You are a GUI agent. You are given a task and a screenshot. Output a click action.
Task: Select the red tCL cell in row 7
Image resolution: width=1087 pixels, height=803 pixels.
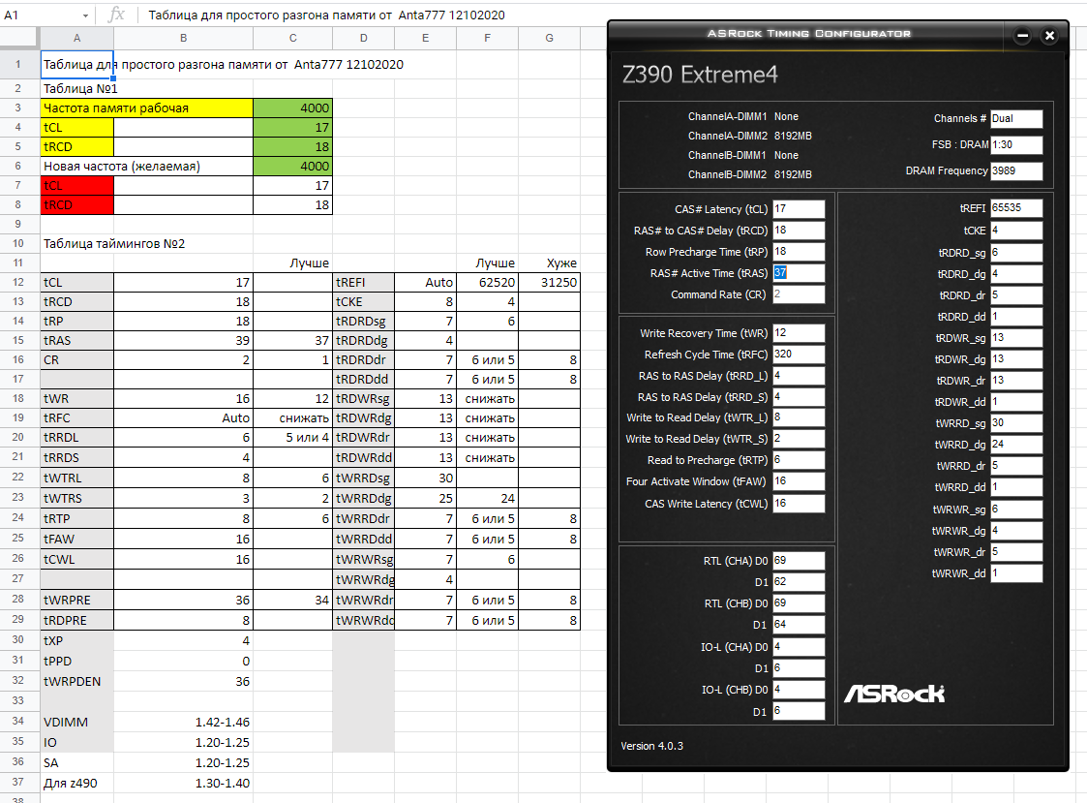tap(76, 185)
